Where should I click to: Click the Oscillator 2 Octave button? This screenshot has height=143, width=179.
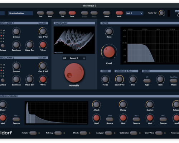click(x=3, y=80)
